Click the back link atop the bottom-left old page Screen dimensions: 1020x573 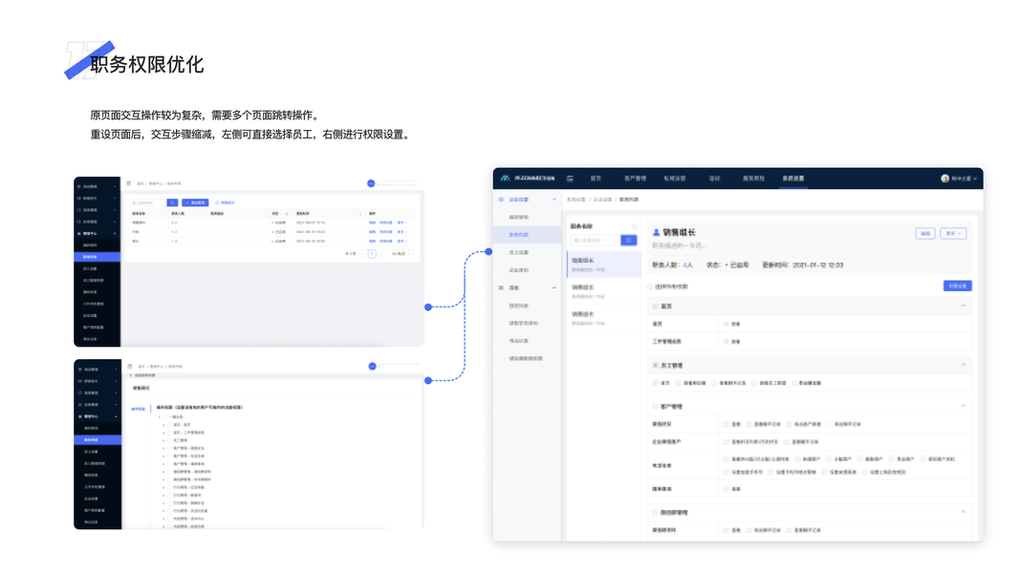142,375
